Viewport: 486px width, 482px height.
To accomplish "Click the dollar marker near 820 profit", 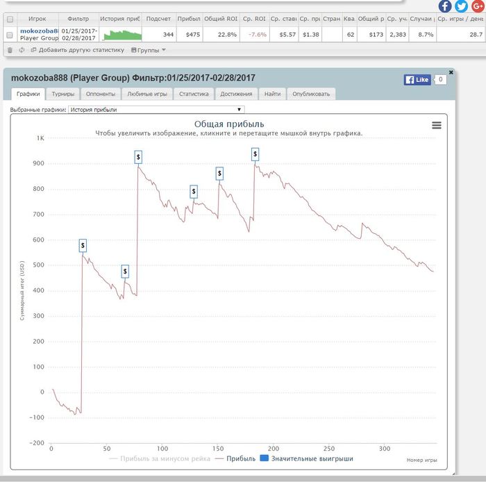I will point(219,174).
